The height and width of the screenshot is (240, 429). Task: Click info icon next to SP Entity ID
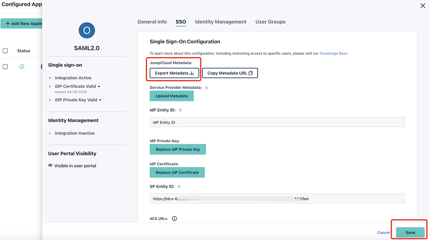pos(179,186)
